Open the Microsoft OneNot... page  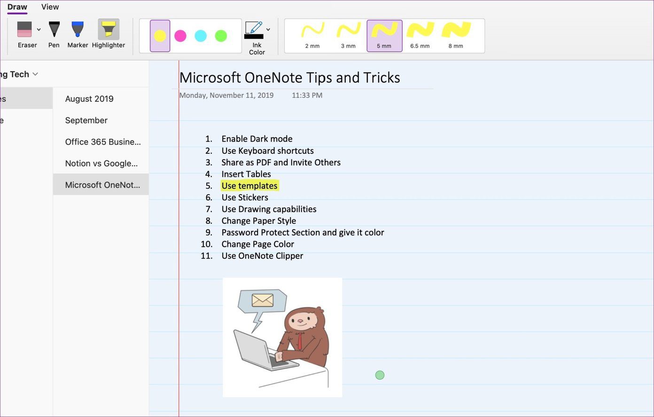101,185
